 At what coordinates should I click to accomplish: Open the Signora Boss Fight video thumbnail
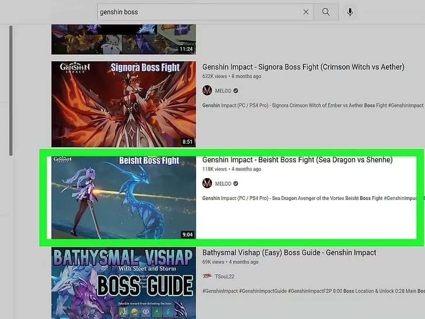(124, 104)
